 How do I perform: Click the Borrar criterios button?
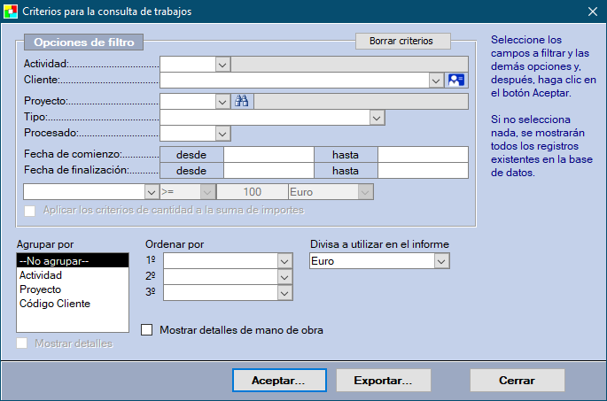point(402,41)
